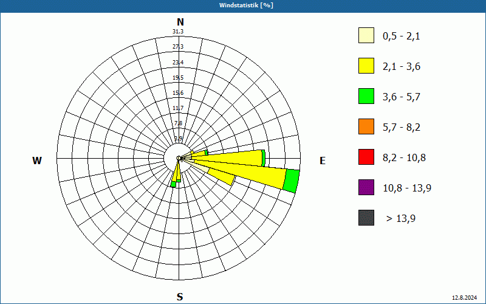Click the green tip of the longest wind sector

pyautogui.click(x=292, y=181)
